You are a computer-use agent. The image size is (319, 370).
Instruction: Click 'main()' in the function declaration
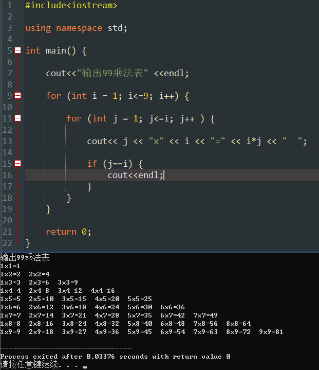(61, 51)
